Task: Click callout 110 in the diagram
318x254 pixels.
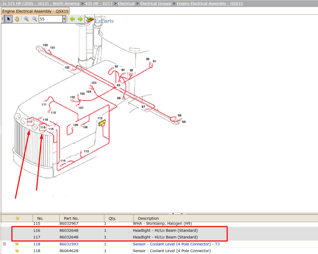Action: 53,112
